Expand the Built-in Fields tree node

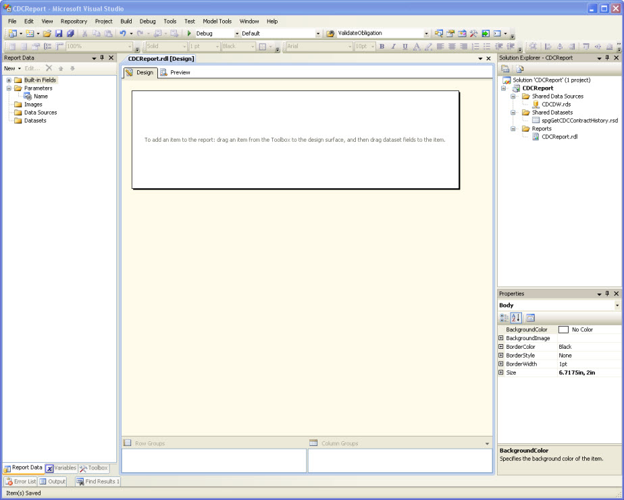pyautogui.click(x=9, y=80)
